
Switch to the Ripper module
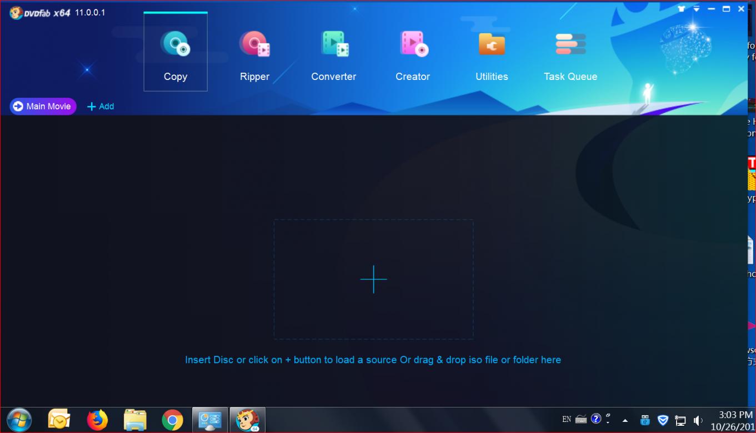pos(254,56)
